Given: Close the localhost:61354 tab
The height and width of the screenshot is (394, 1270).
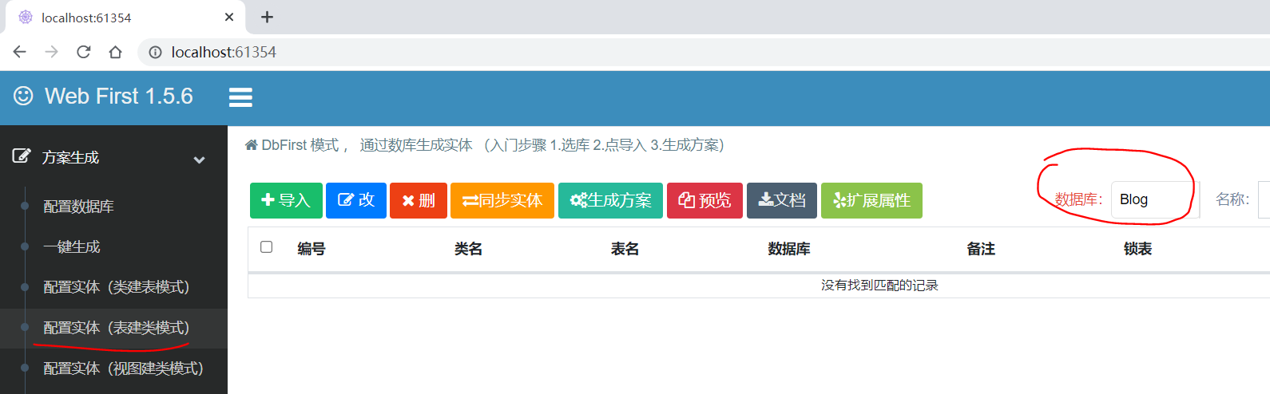Looking at the screenshot, I should pos(229,17).
